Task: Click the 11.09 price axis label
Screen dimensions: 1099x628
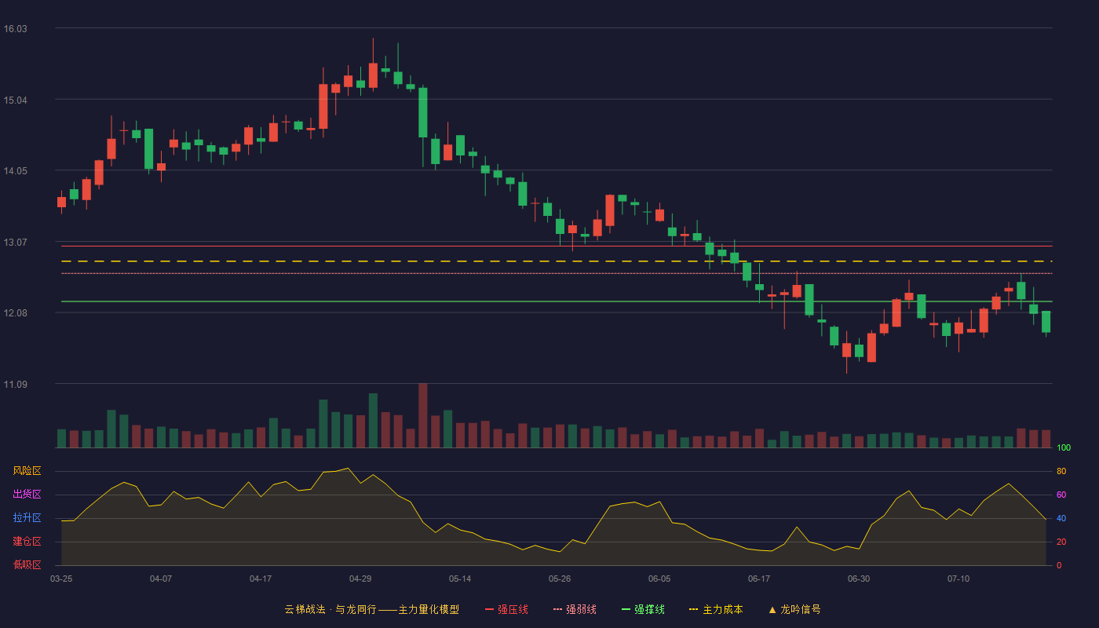Action: pos(16,385)
